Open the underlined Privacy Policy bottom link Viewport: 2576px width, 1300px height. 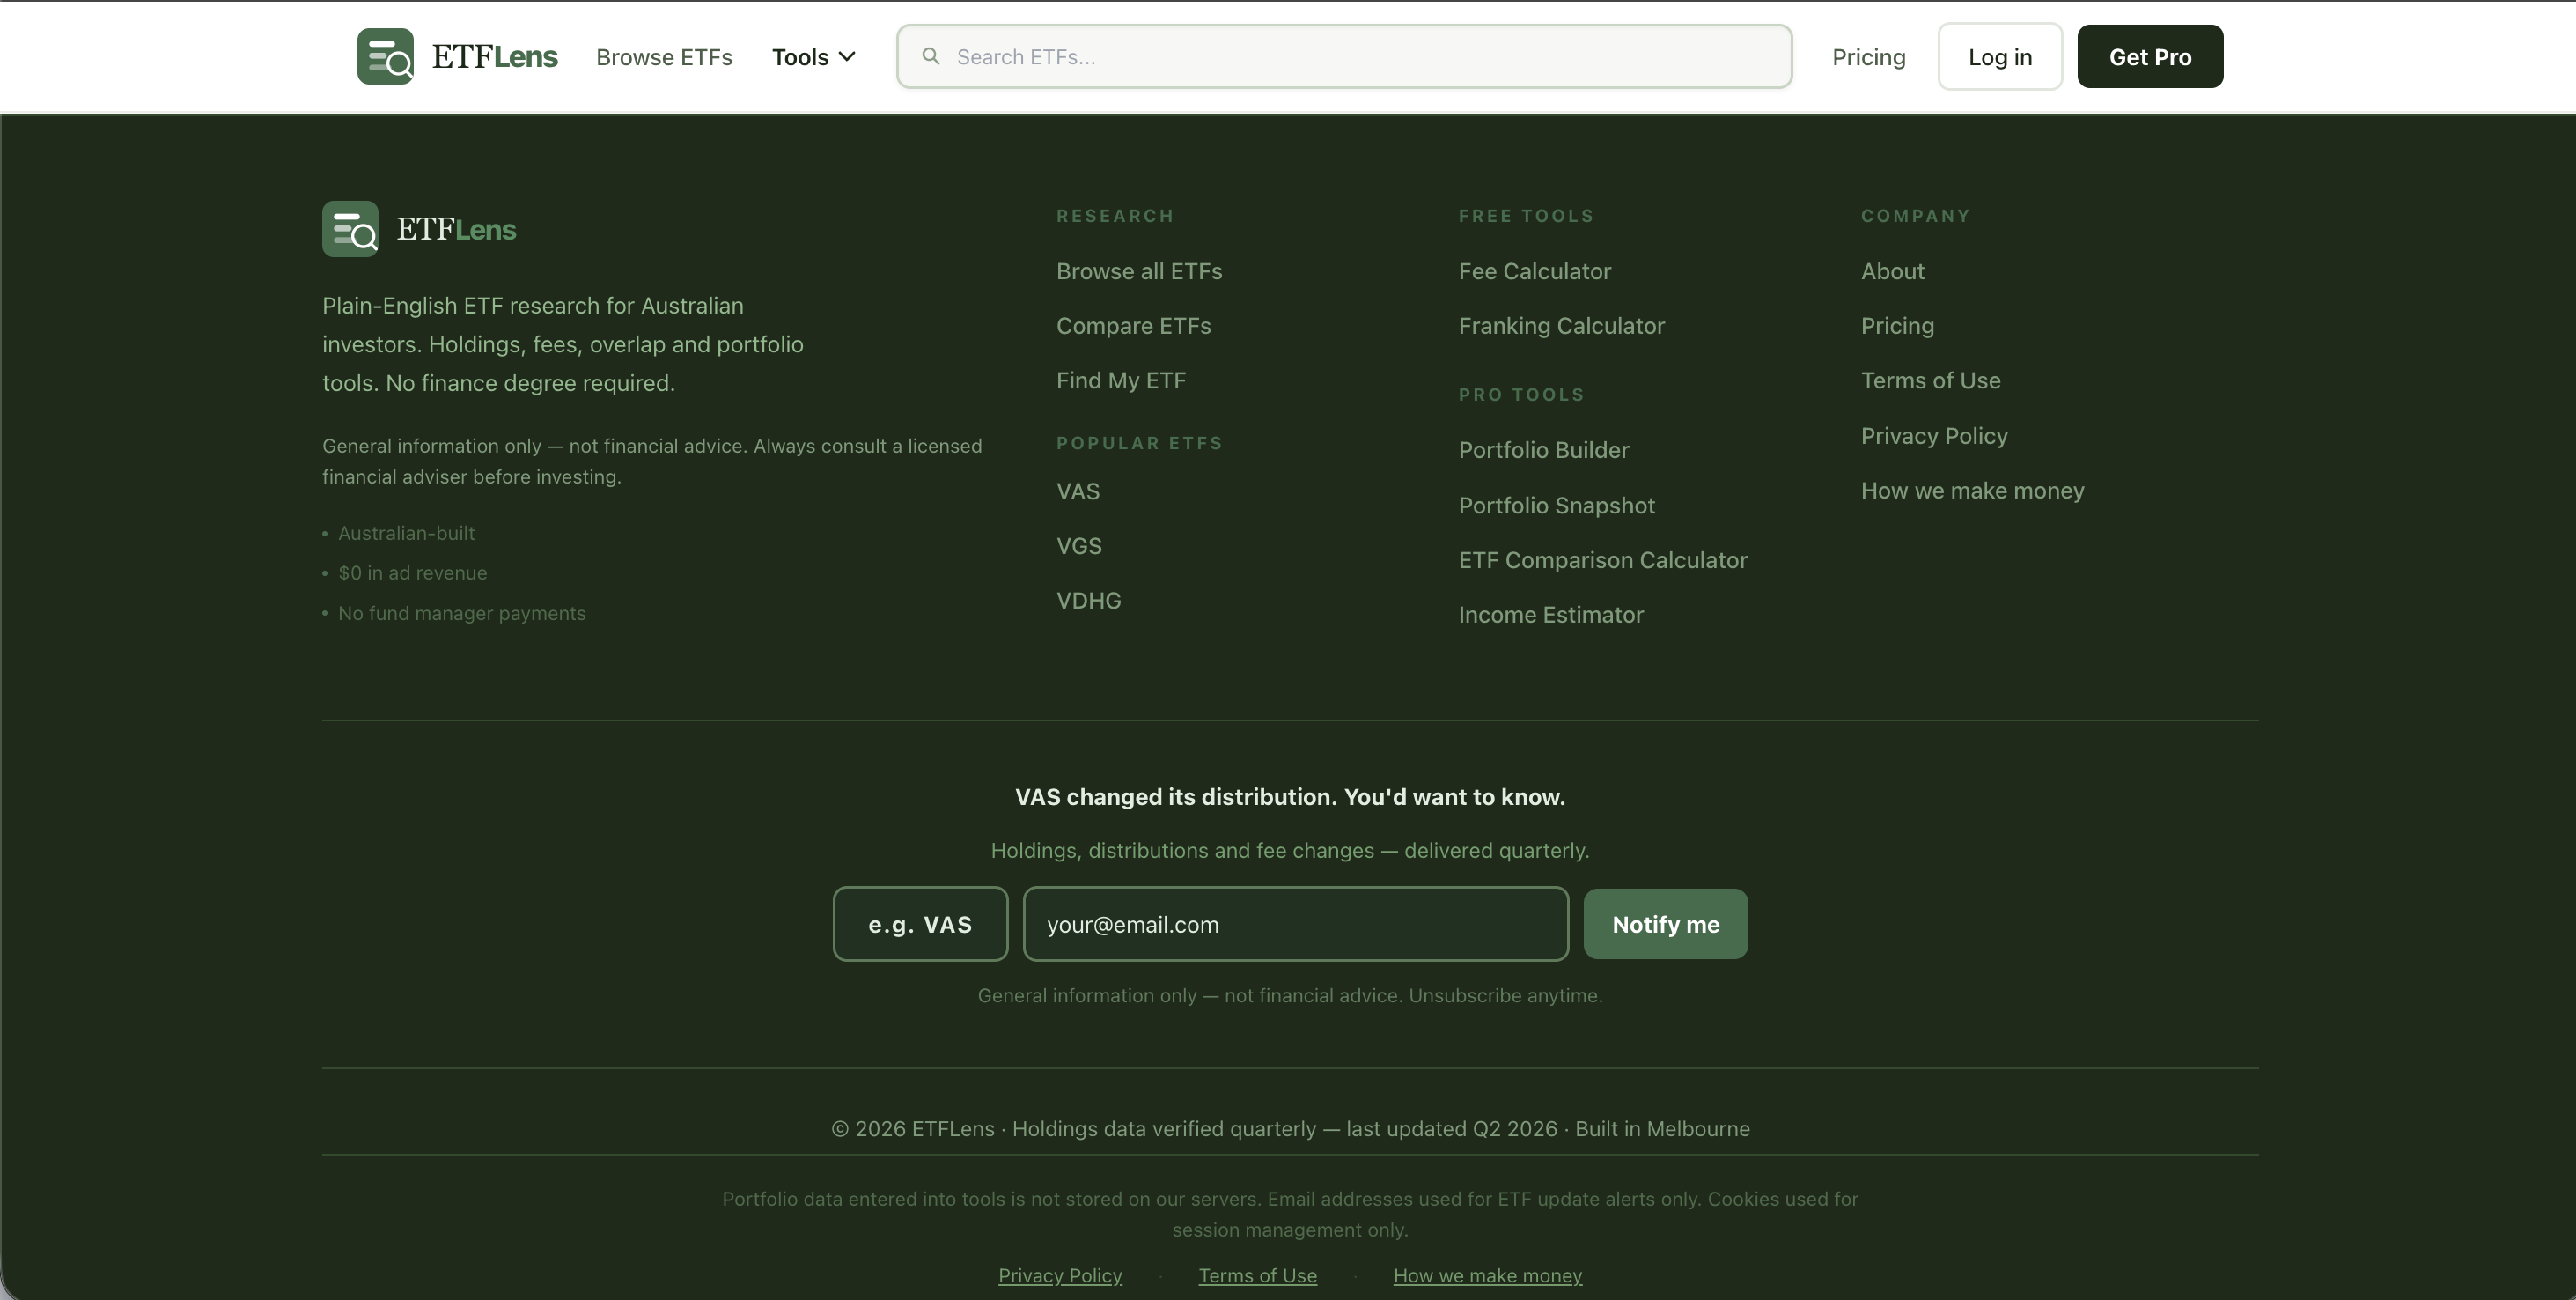[x=1060, y=1276]
